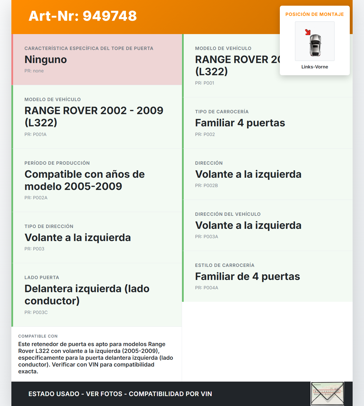Click the "Art-Nr: 949748" heading

[83, 16]
